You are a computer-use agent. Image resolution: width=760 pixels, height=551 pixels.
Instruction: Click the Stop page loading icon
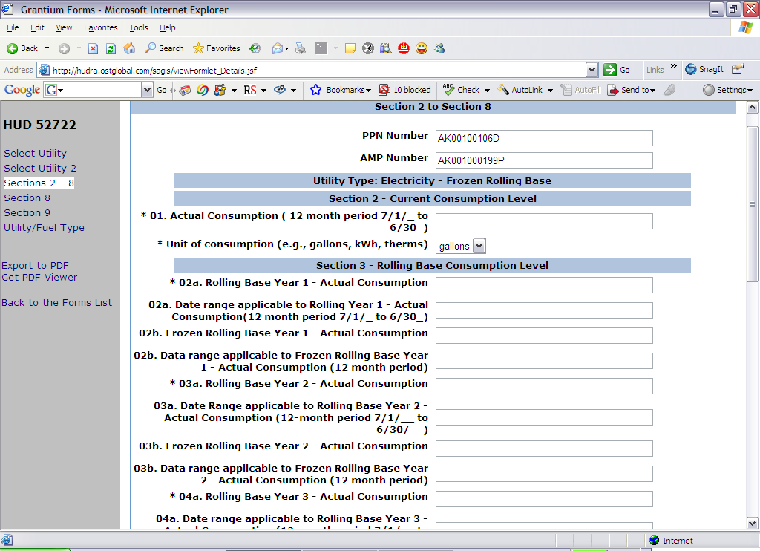(x=93, y=48)
